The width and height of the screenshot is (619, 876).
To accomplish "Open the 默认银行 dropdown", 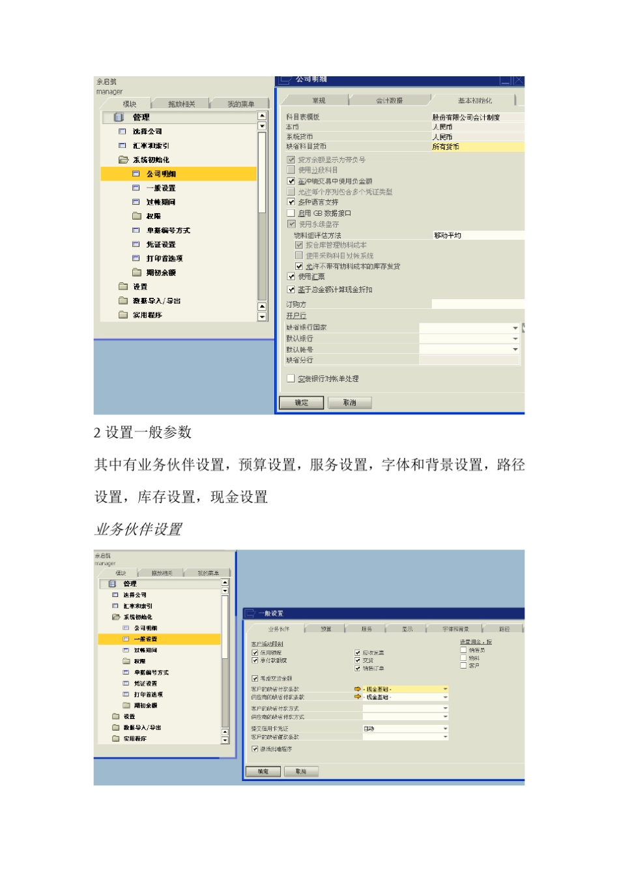I will tap(515, 339).
